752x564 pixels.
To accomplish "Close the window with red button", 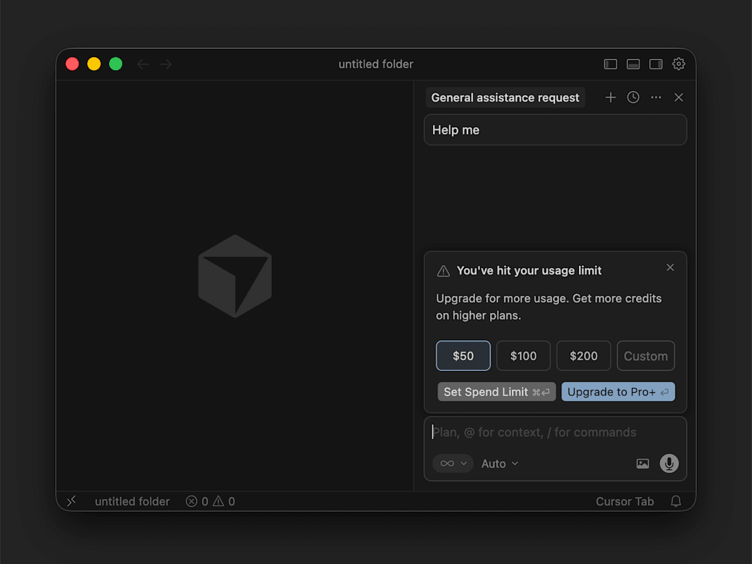I will coord(72,64).
